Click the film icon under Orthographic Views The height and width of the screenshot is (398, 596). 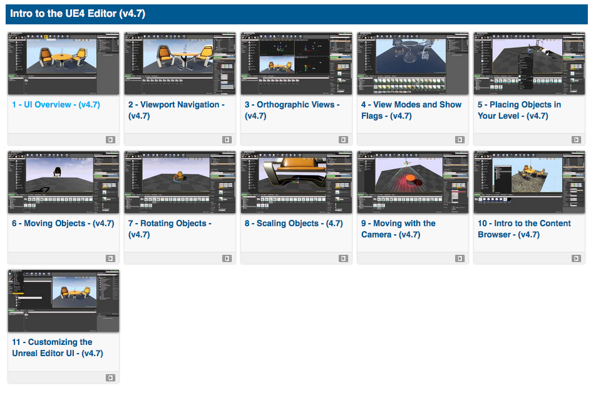coord(343,139)
